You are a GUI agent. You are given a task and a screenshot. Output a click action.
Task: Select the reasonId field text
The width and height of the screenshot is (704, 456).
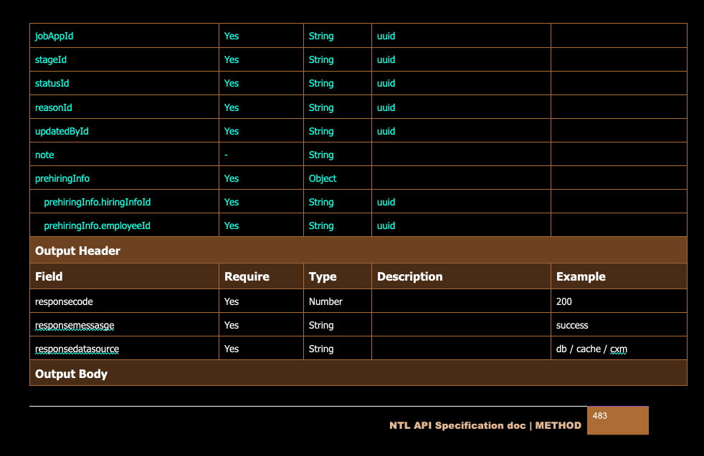click(54, 107)
